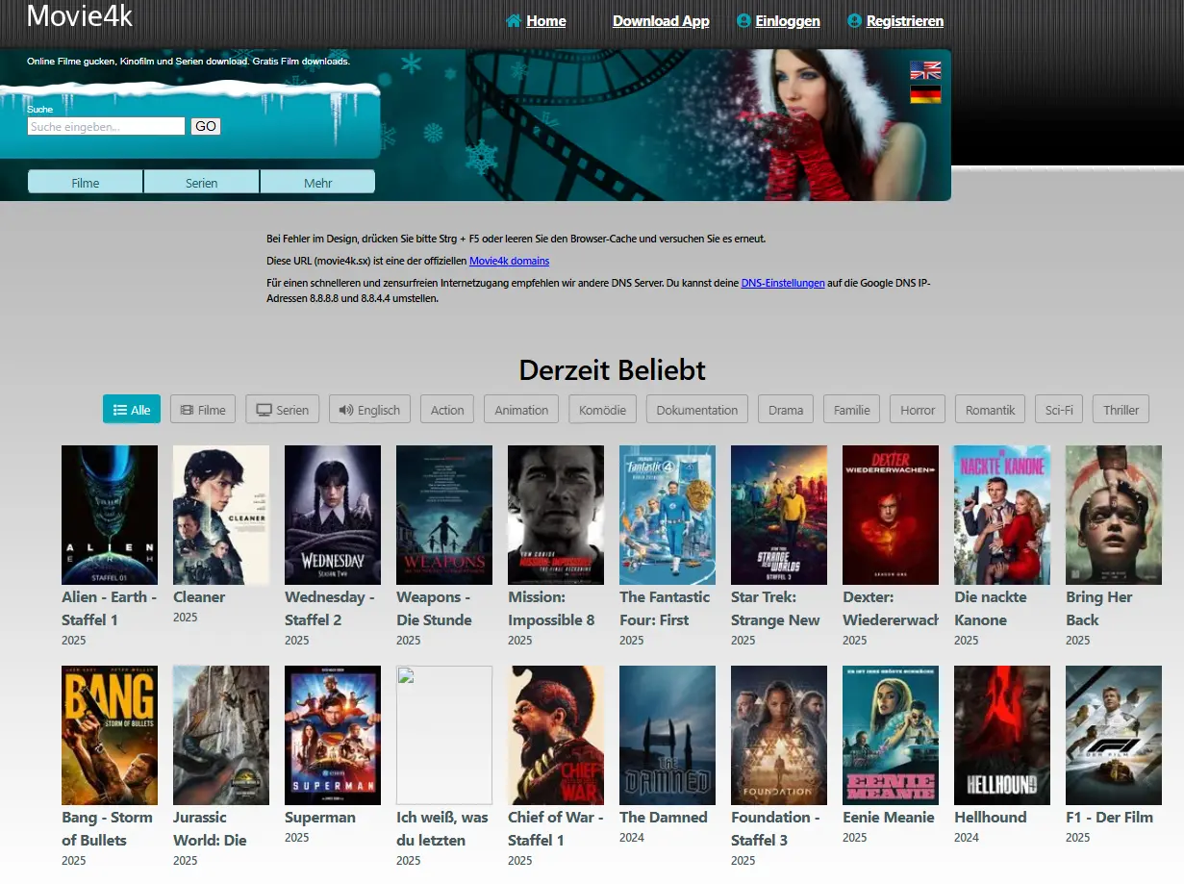
Task: Click the Einloggen user icon link
Action: [778, 21]
